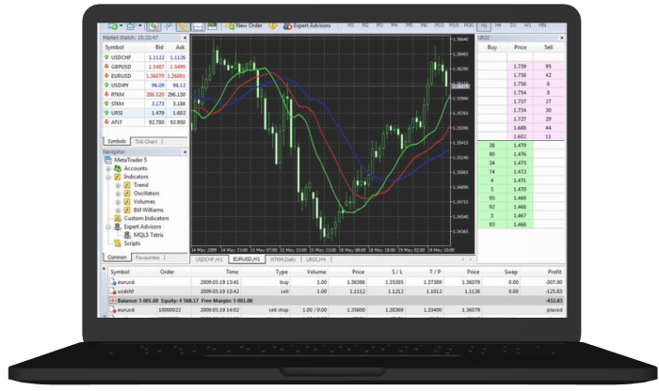Click the red arrow icon beside AFLT
Screen dimensions: 659x391
(106, 121)
